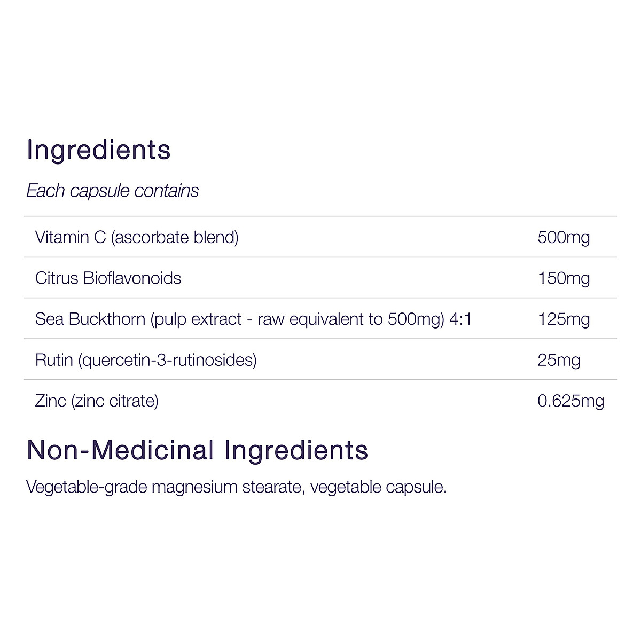Viewport: 641px width, 641px height.
Task: Select the 0.625mg Zinc amount
Action: point(570,401)
